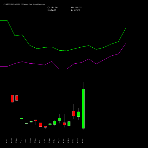Image resolution: width=148 pixels, height=148 pixels.
Task: Select the green candle above 04 Feb
Action: point(78,114)
